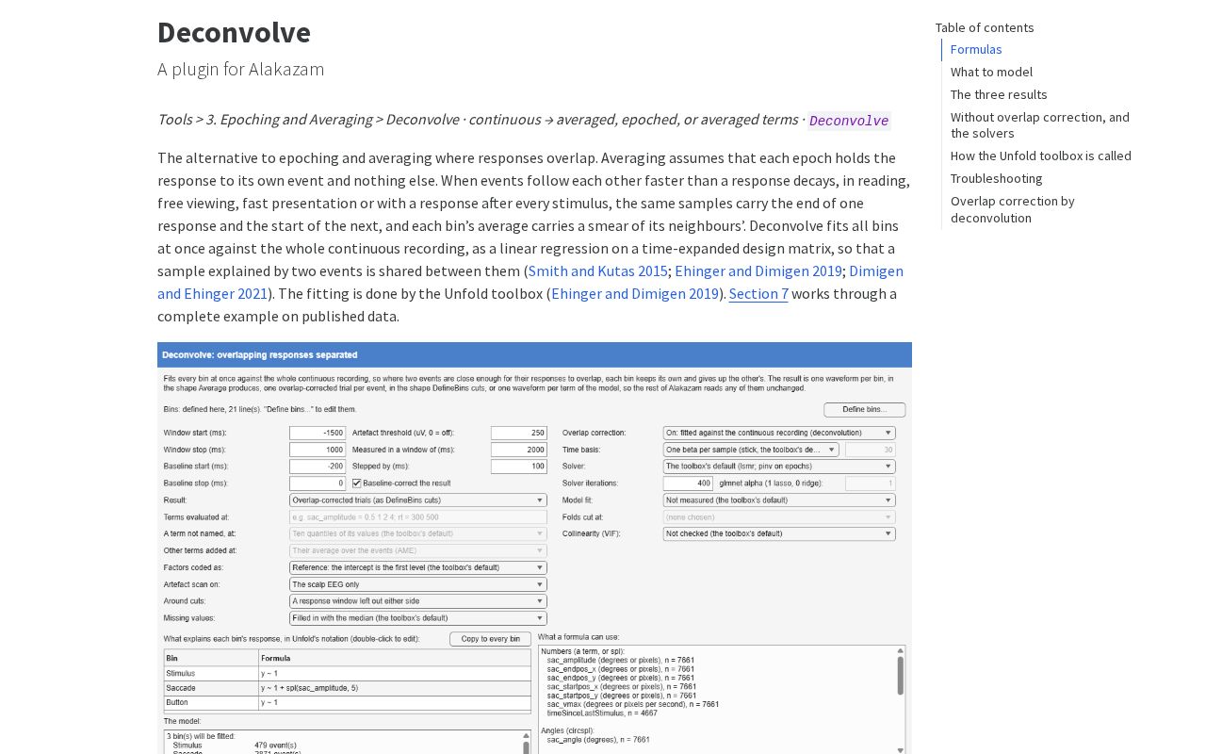
Task: Navigate to The three results section
Action: (x=999, y=94)
